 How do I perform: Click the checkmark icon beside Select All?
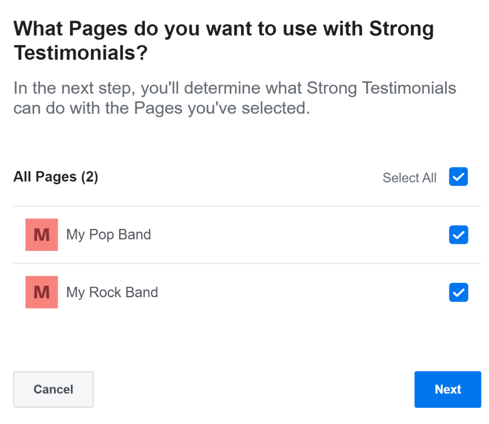click(x=458, y=177)
